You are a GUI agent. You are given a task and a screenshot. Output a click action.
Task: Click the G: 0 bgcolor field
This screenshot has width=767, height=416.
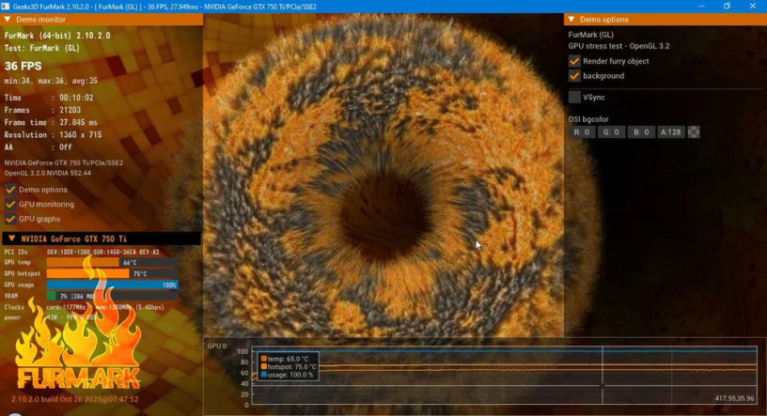pyautogui.click(x=611, y=132)
